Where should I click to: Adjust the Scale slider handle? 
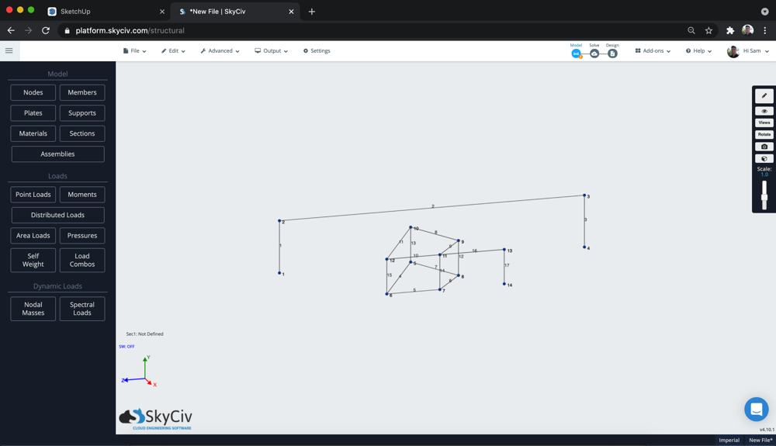click(x=764, y=197)
